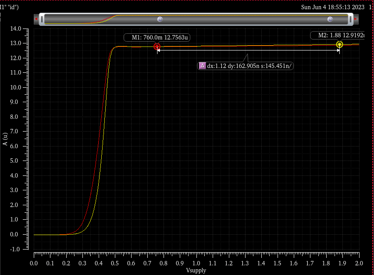Click the purple delta icon in the measurement label
The image size is (374, 275).
coord(202,66)
